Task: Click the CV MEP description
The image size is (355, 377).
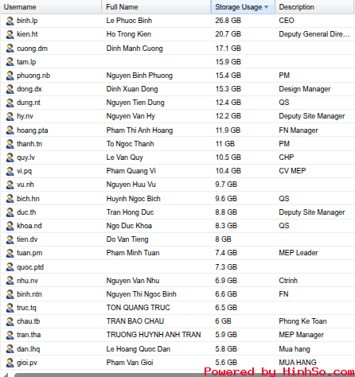Action: click(x=292, y=171)
